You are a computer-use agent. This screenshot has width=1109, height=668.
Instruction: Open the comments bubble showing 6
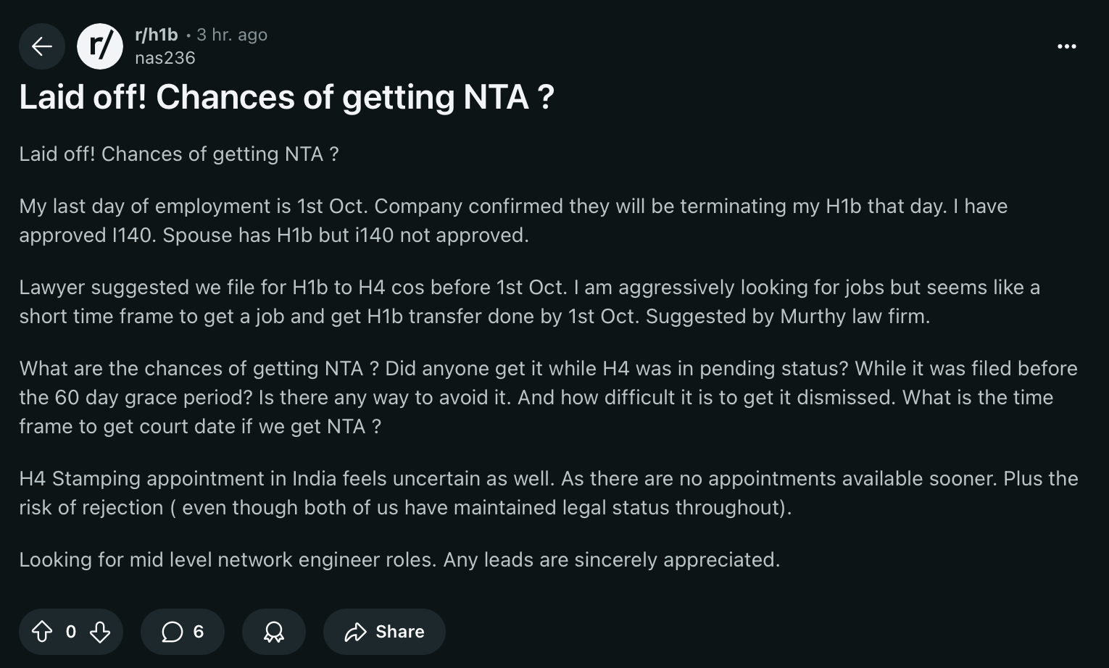click(x=183, y=632)
